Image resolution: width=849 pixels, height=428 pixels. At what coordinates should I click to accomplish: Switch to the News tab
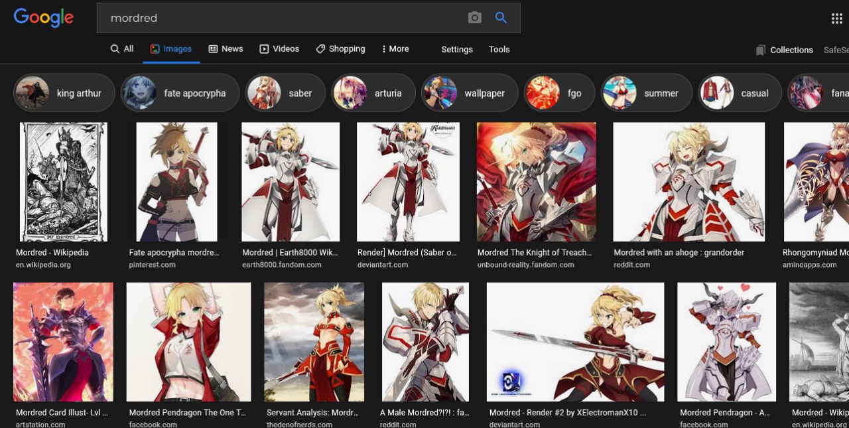226,49
